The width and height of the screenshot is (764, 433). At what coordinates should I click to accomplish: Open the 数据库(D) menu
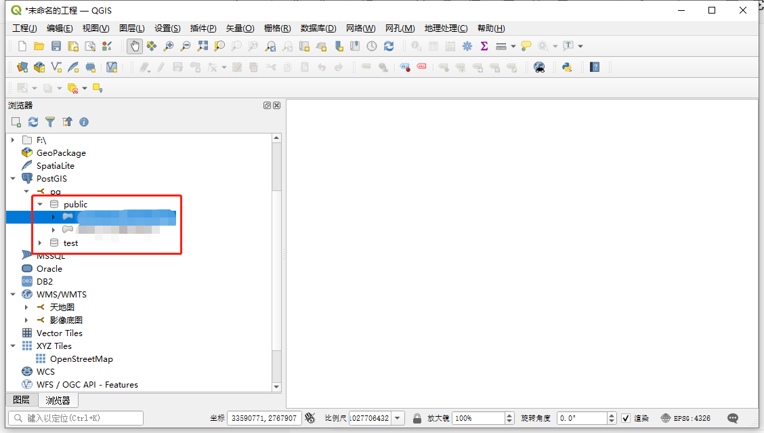[x=318, y=28]
